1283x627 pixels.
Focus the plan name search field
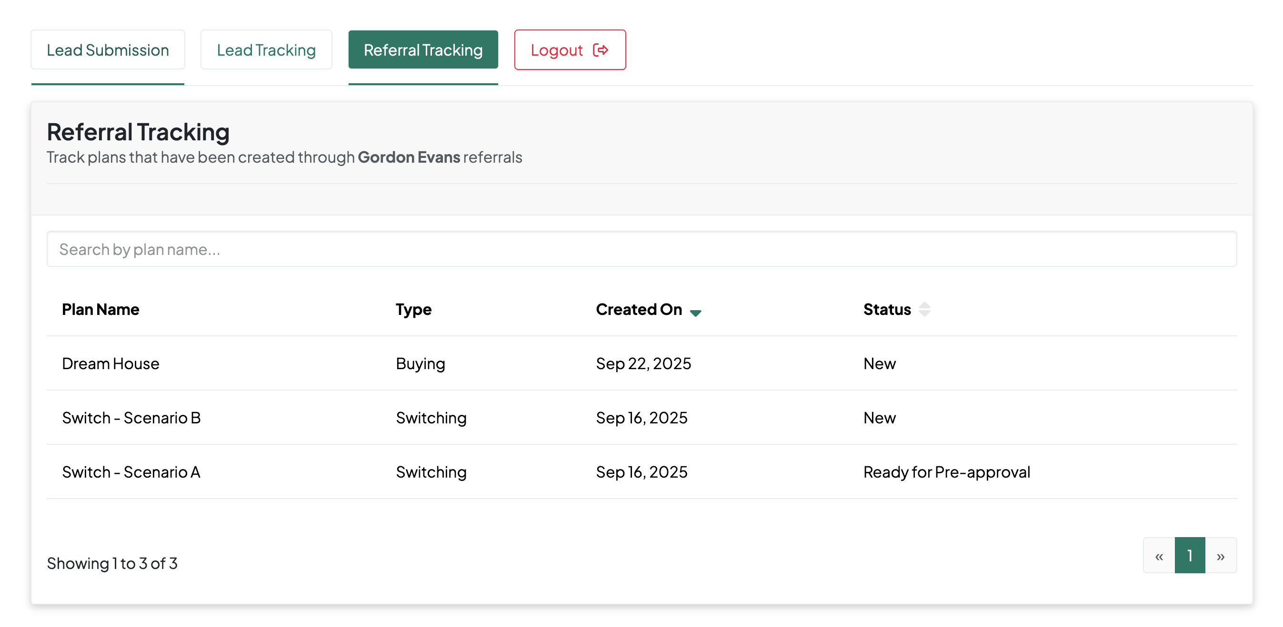click(641, 249)
